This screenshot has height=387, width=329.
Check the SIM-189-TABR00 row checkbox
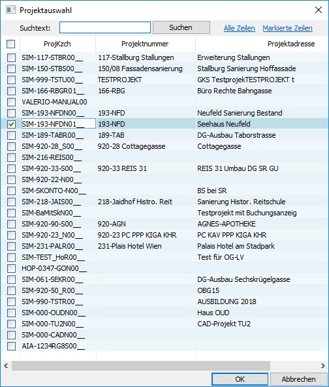11,135
